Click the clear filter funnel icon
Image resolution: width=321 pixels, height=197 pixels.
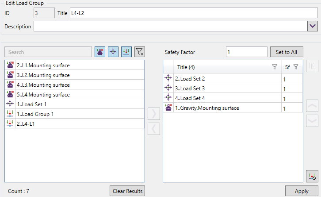click(139, 52)
